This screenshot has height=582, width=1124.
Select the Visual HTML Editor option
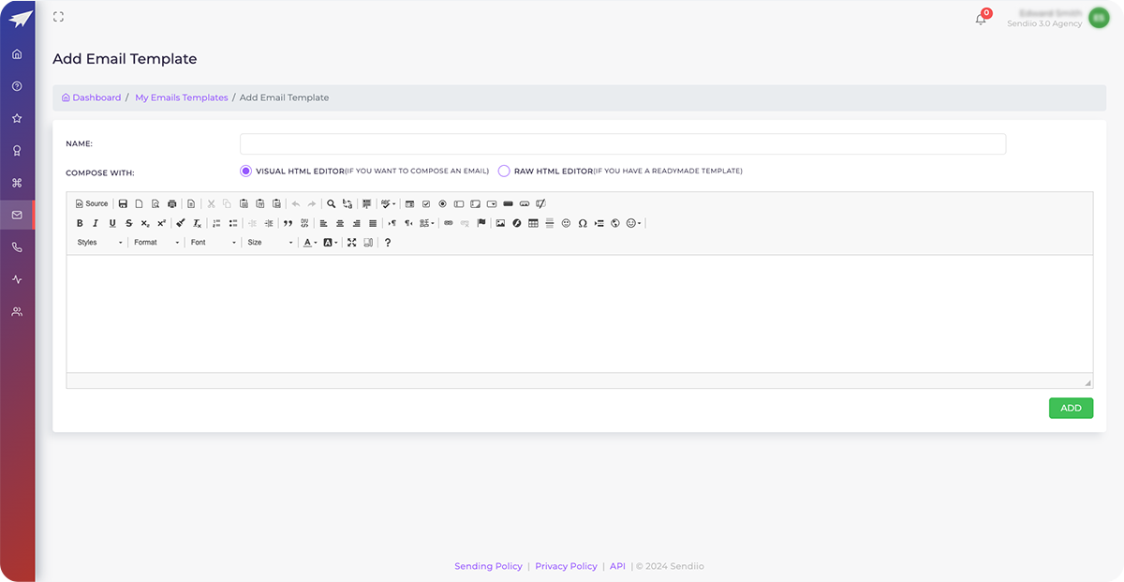tap(245, 171)
